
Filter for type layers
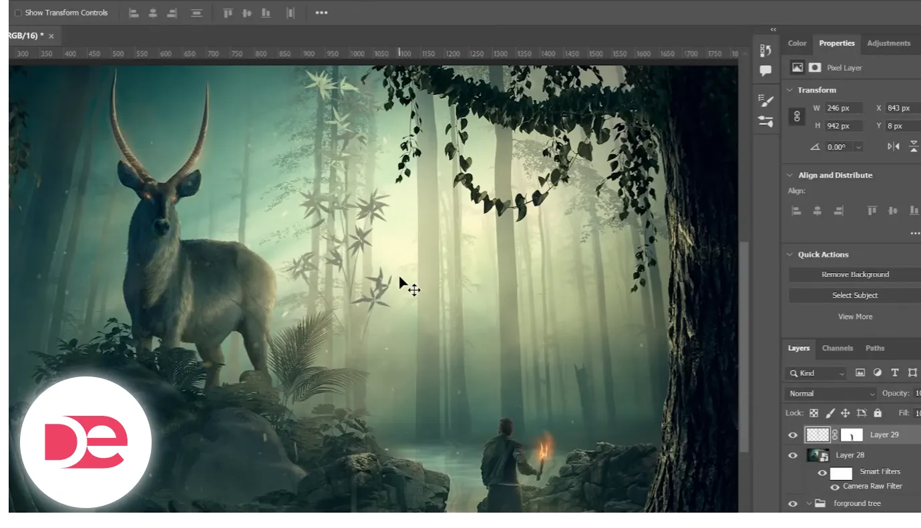[x=895, y=373]
